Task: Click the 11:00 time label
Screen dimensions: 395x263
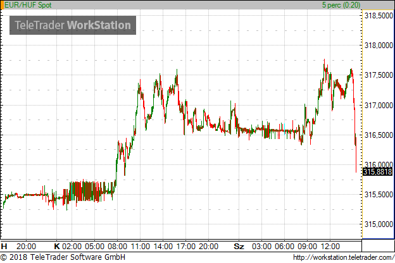Action: 141,246
